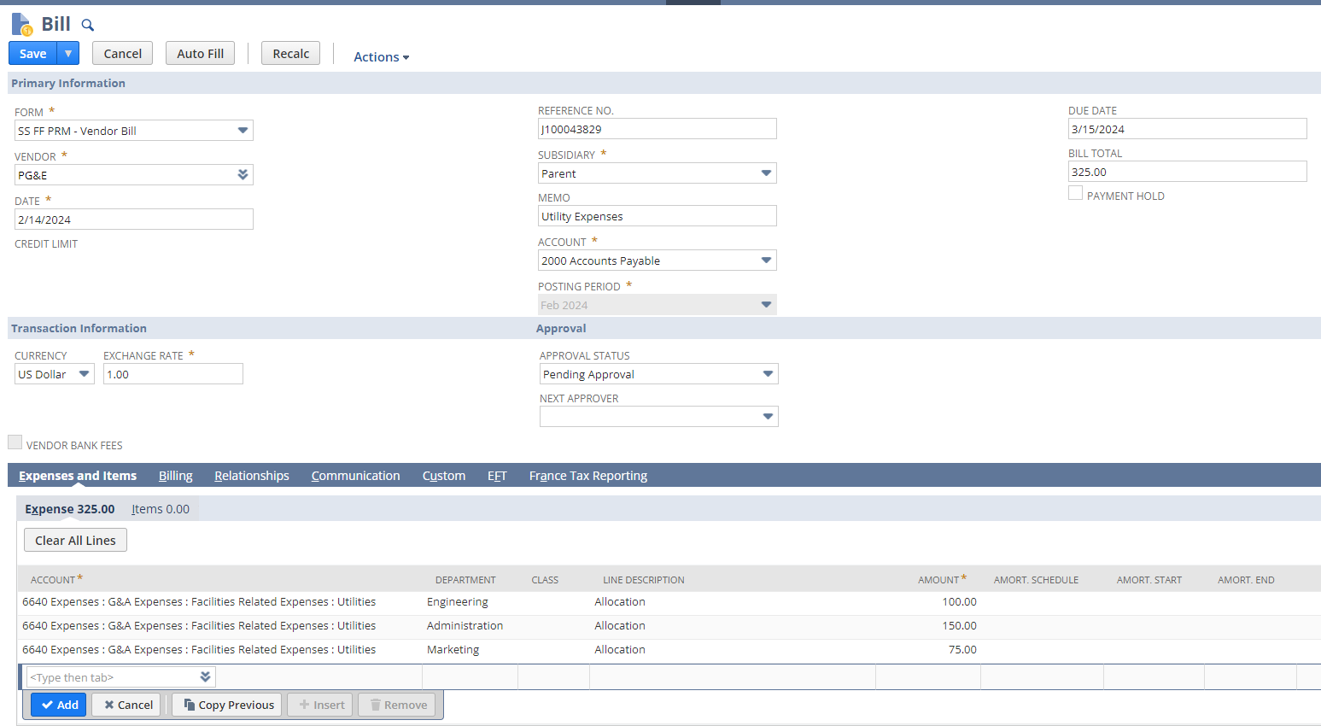Enable the Payment Hold checkbox
Screen dimensions: 1321x726
(1075, 192)
